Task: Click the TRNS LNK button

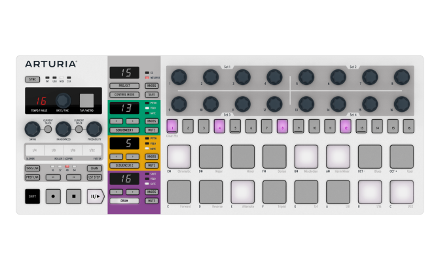Action: pyautogui.click(x=33, y=168)
